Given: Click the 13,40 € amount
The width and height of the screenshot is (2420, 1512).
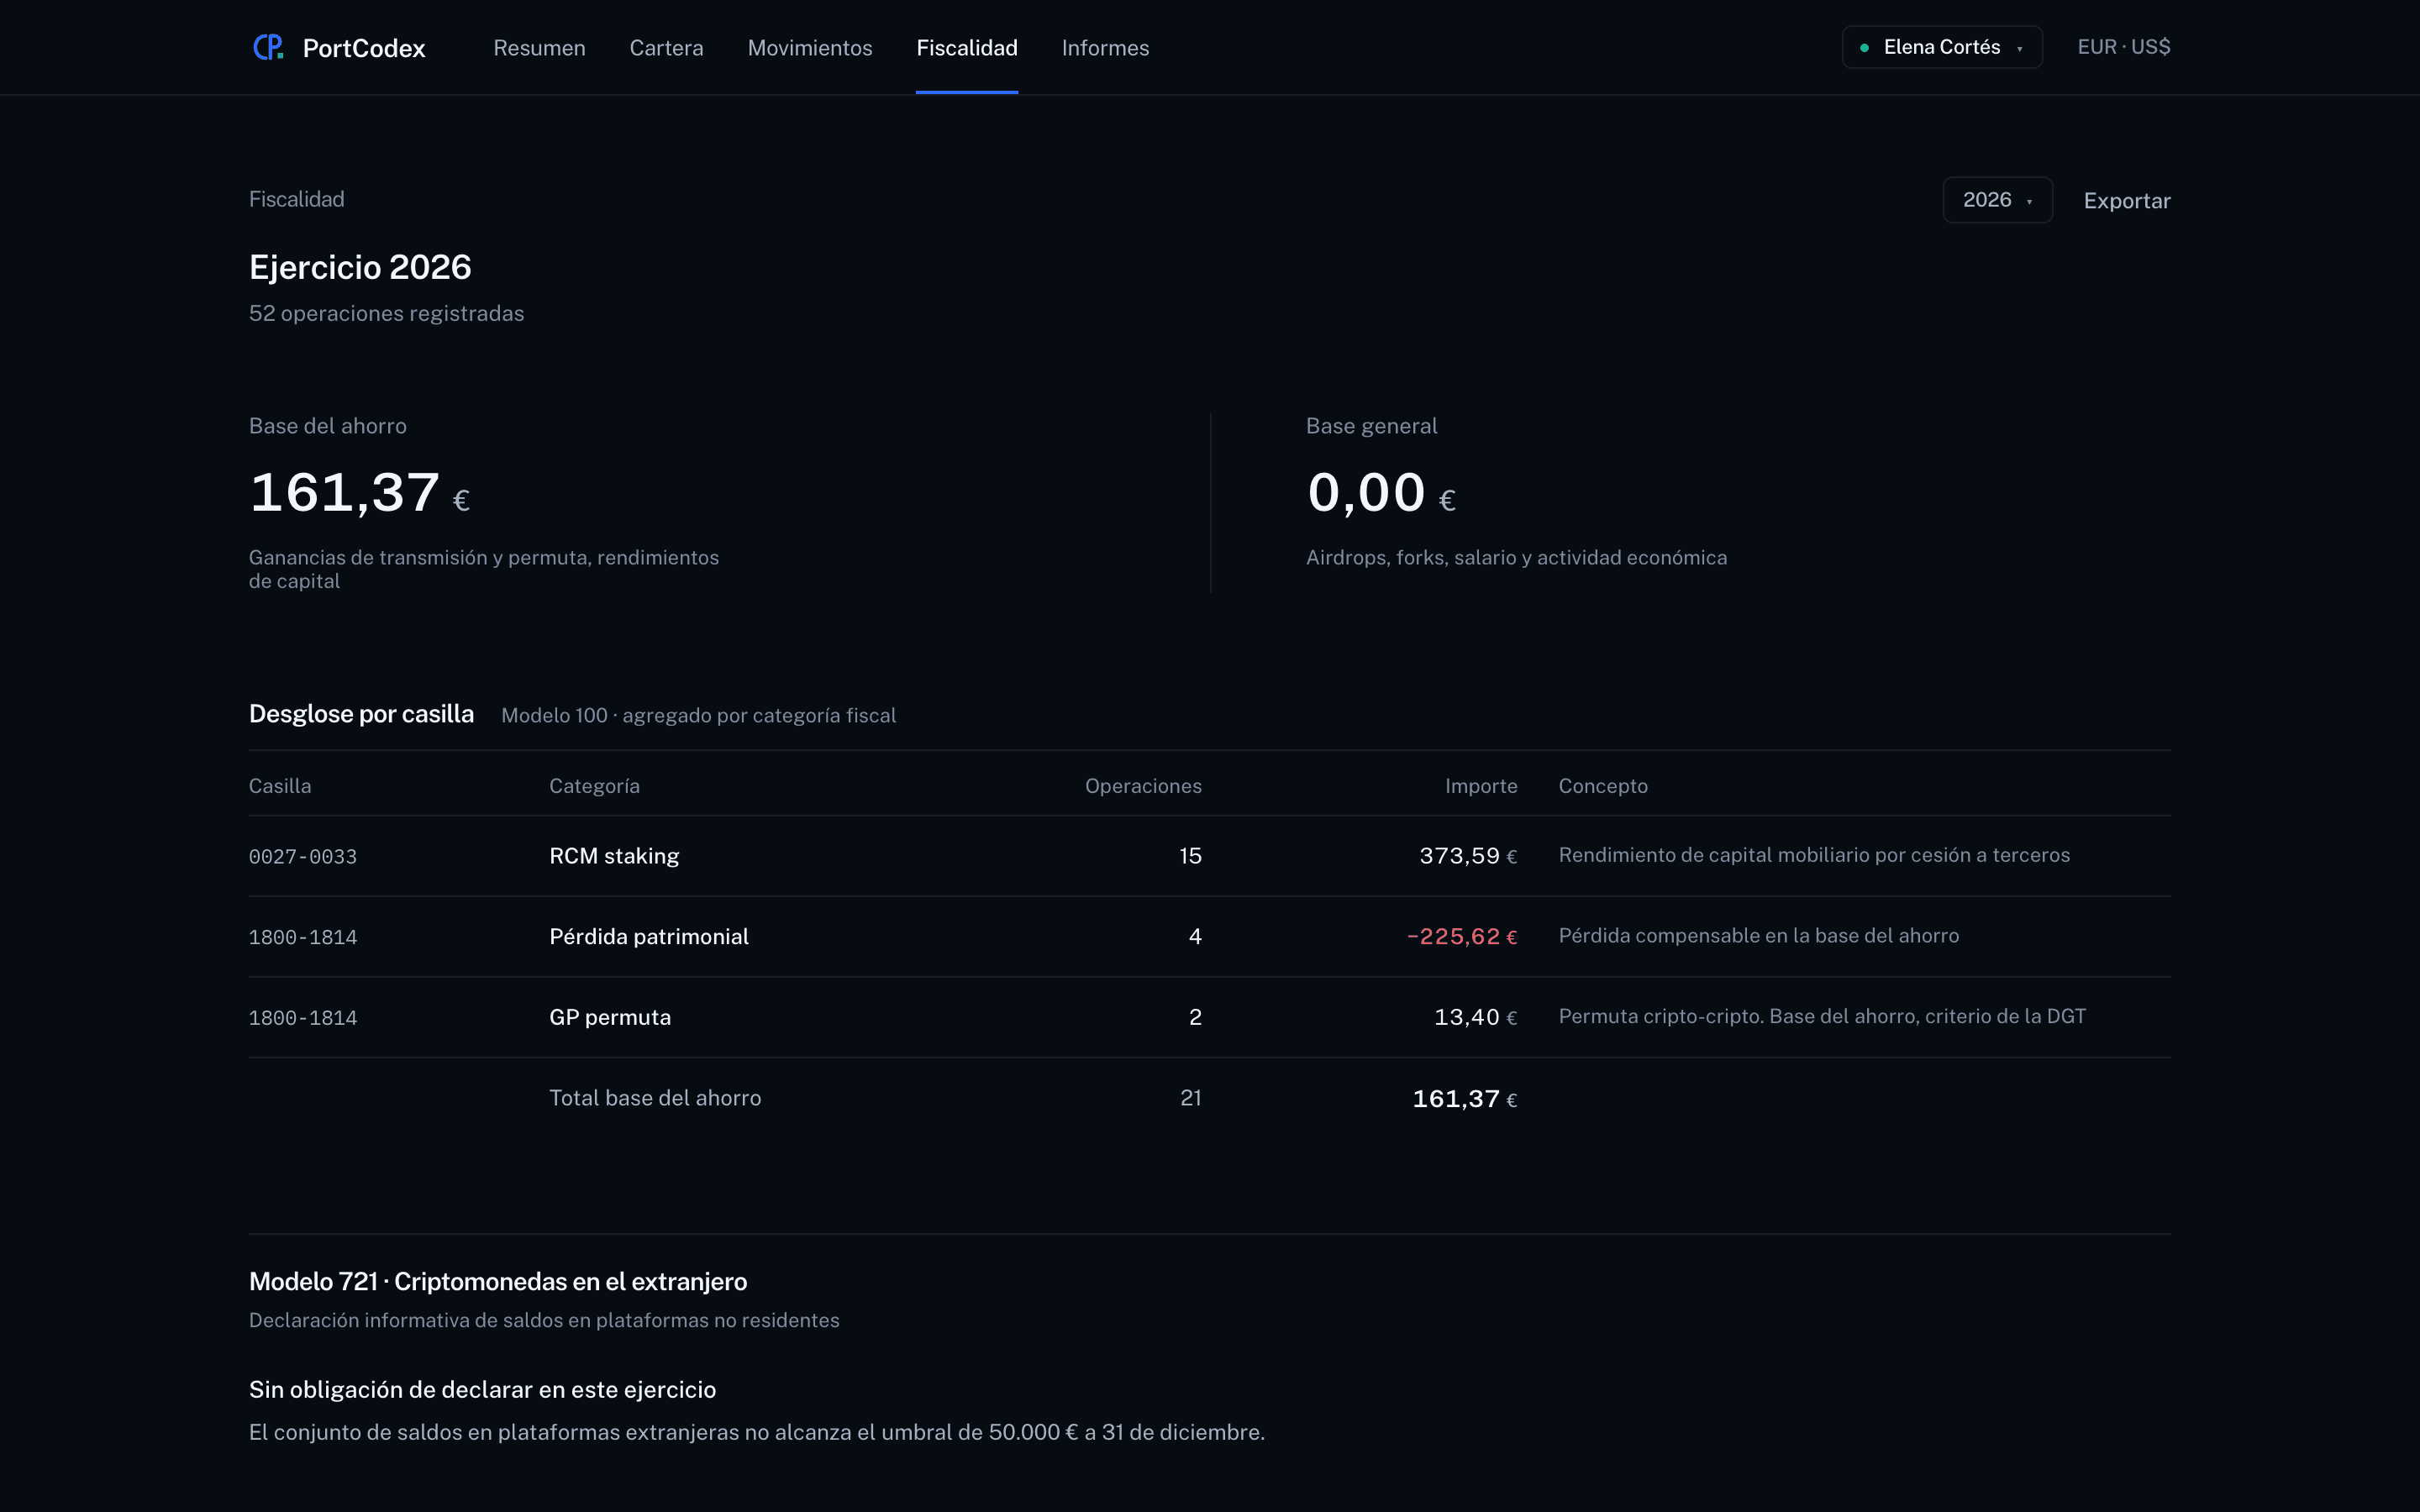Looking at the screenshot, I should (x=1476, y=1017).
